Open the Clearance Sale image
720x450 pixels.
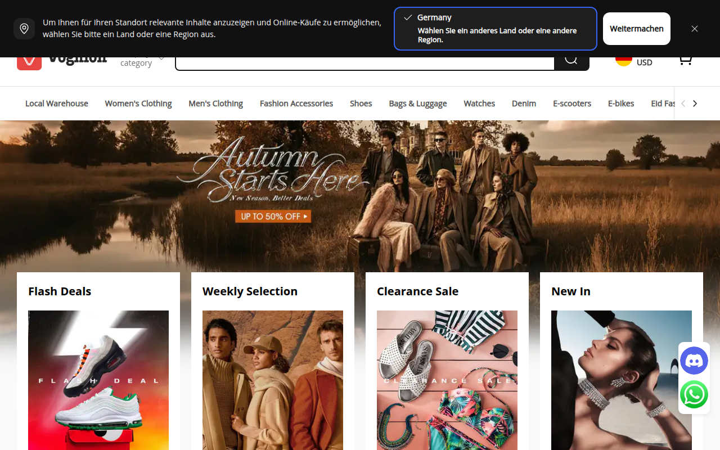click(x=447, y=380)
